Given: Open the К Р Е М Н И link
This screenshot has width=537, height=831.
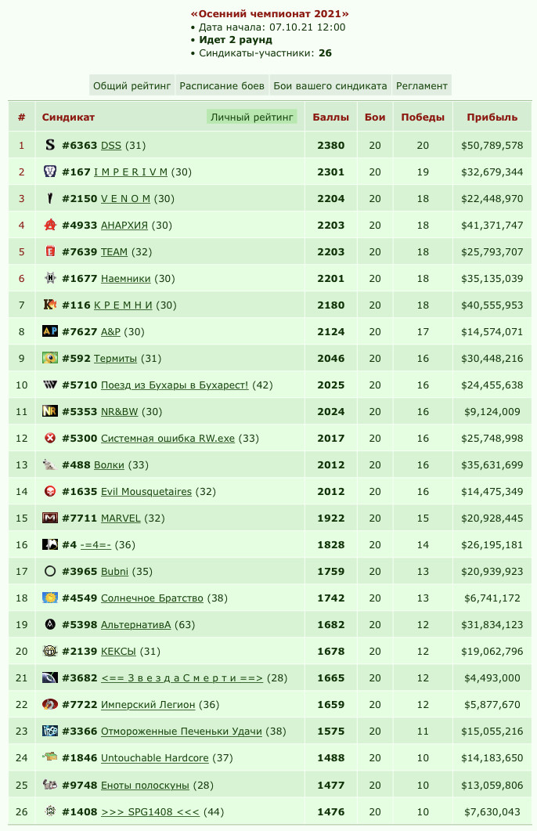Looking at the screenshot, I should click(123, 305).
